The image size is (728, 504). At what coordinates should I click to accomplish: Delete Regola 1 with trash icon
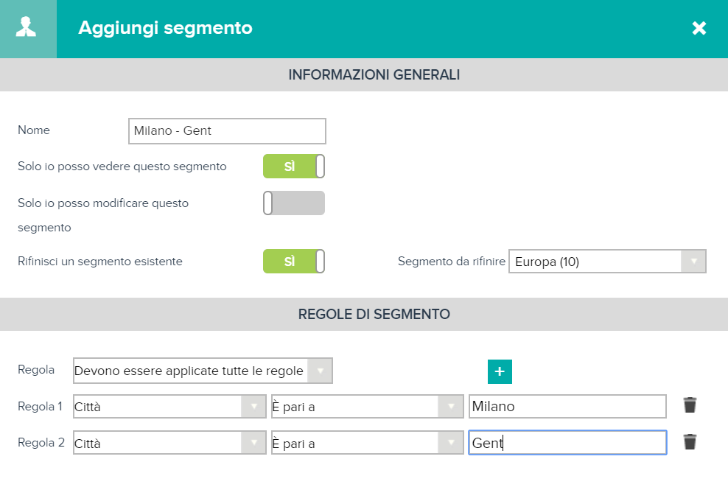point(690,405)
